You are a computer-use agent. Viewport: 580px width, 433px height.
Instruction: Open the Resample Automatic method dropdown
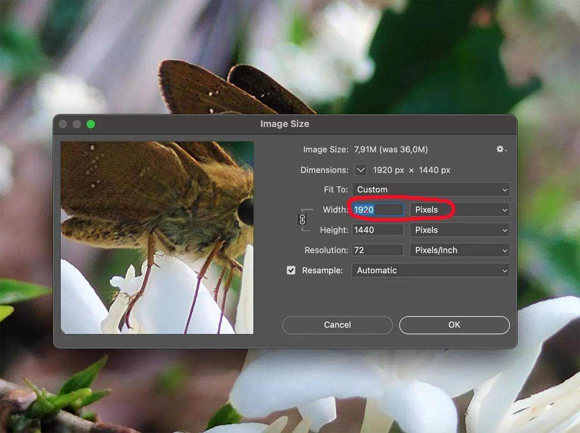(430, 270)
